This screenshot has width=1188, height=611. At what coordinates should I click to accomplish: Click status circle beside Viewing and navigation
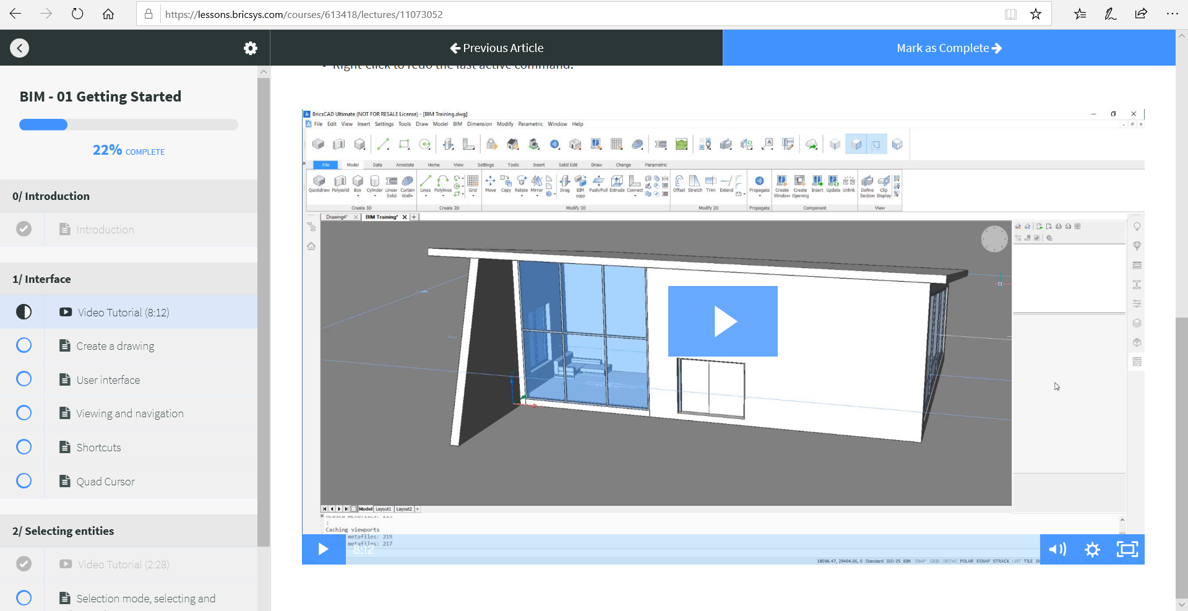24,413
